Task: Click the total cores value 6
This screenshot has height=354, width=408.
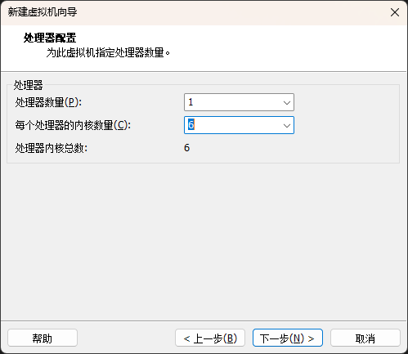Action: [x=186, y=148]
